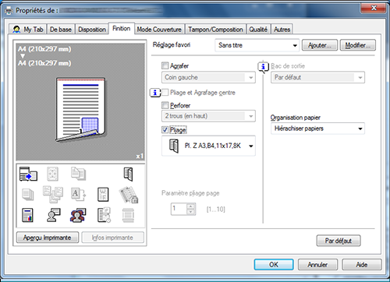The height and width of the screenshot is (282, 390).
Task: Click the Z-fold icon in Pliage dropdown
Action: [174, 146]
